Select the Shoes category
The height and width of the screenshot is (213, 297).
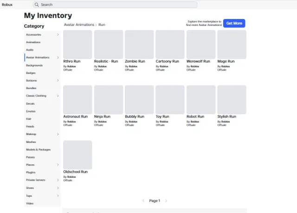pyautogui.click(x=30, y=188)
